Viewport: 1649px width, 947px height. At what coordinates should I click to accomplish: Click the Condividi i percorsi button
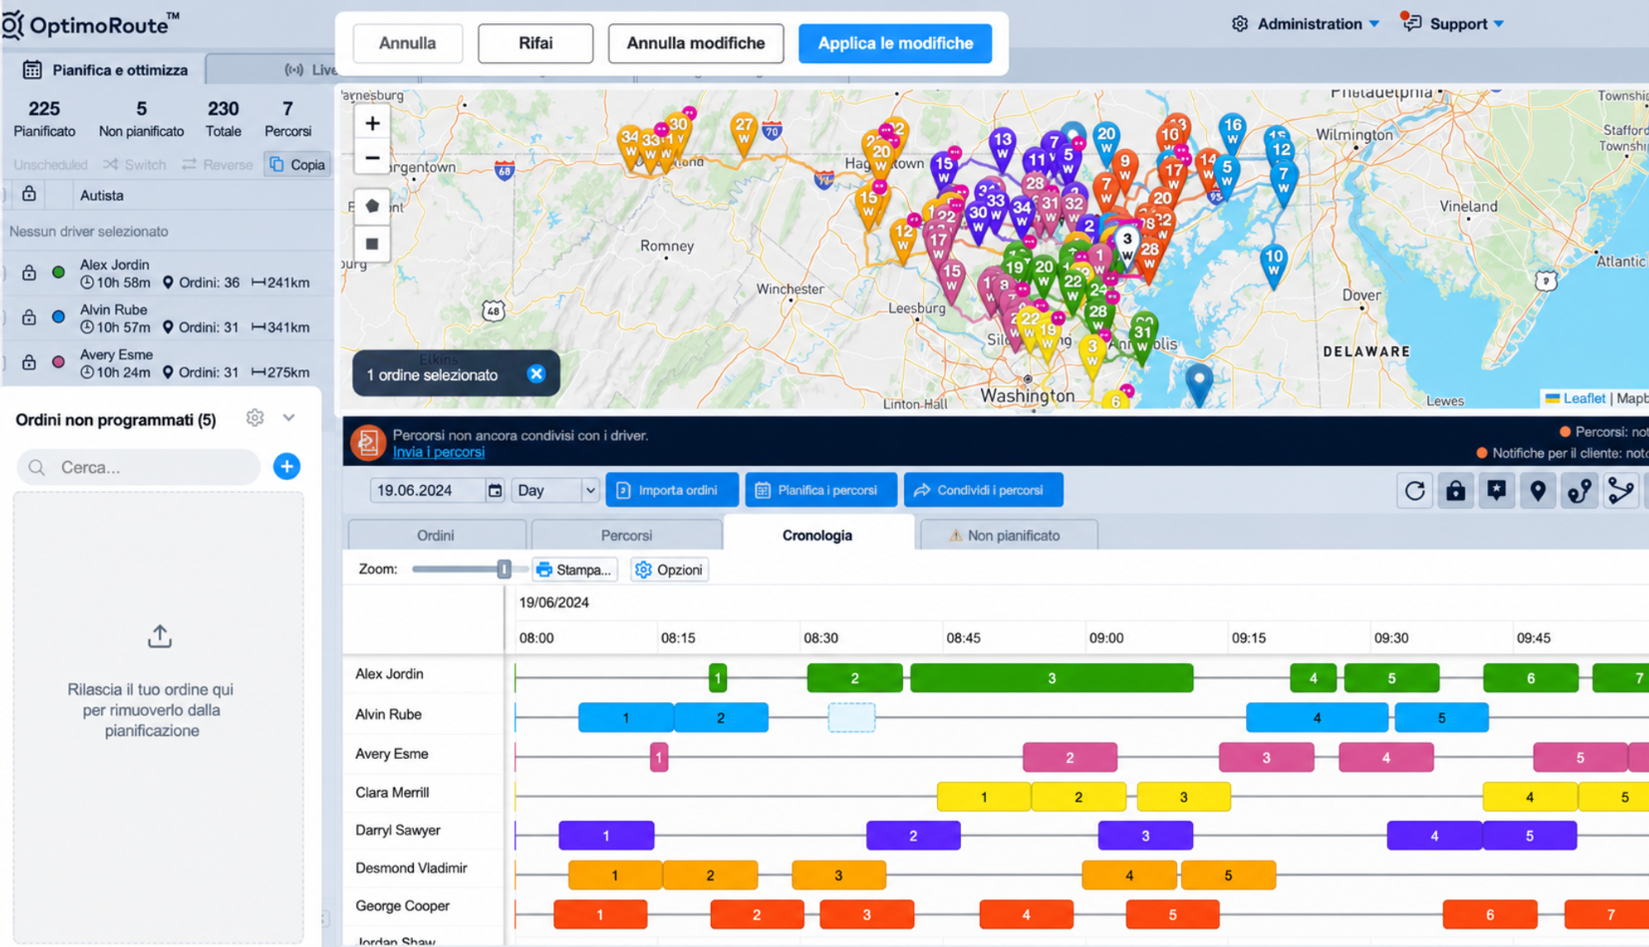(983, 490)
